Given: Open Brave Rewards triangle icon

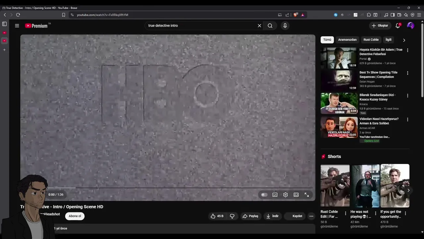Looking at the screenshot, I should (x=302, y=15).
